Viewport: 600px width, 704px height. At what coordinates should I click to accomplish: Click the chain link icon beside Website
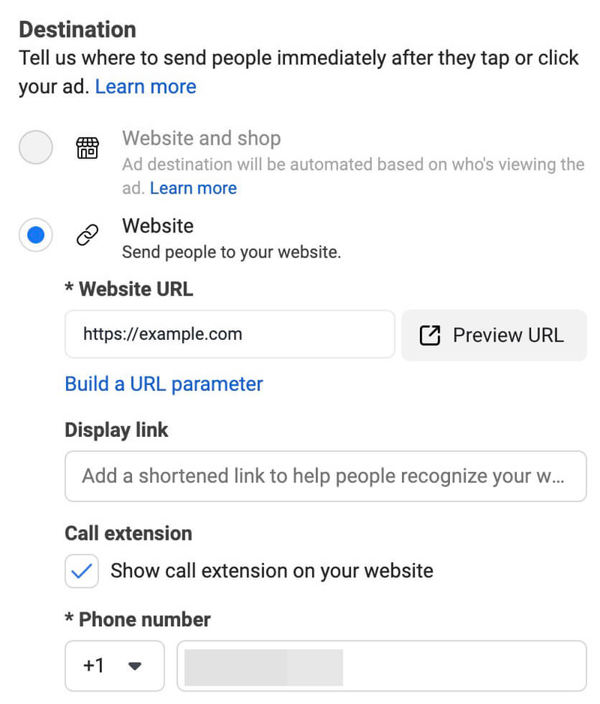click(87, 235)
